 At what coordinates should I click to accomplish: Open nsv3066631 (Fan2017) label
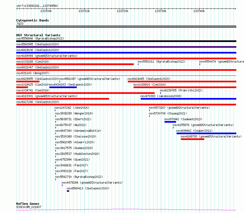pos(72,165)
